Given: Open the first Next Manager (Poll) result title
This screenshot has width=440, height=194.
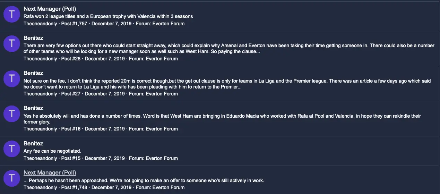Looking at the screenshot, I should click(x=50, y=9).
